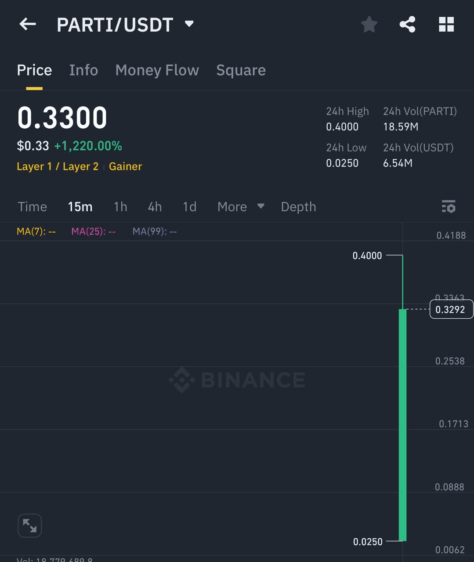474x562 pixels.
Task: Tap the 24h High value 0.4000
Action: [x=342, y=127]
